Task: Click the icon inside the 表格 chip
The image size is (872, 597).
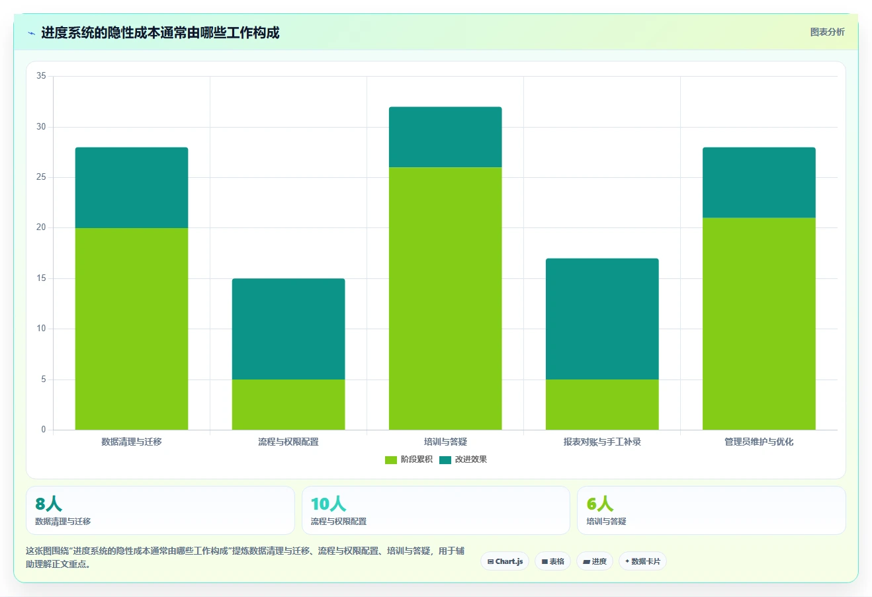Action: 545,562
